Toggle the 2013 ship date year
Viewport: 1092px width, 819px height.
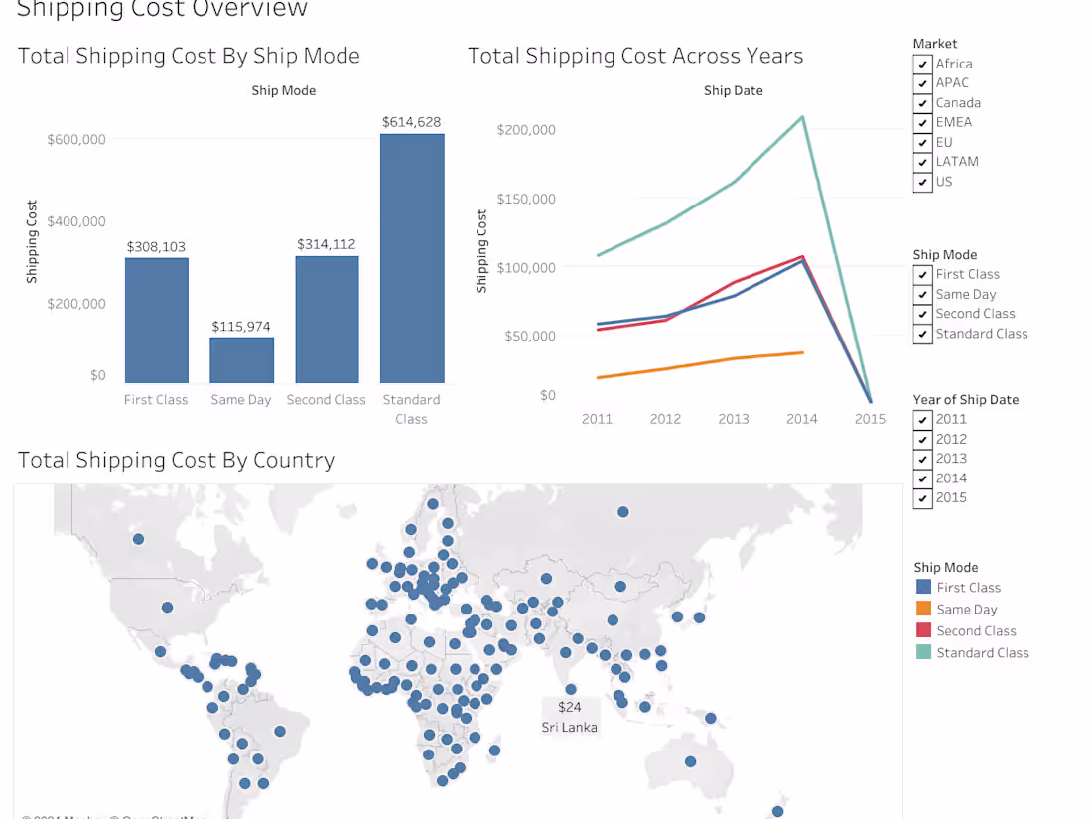922,458
